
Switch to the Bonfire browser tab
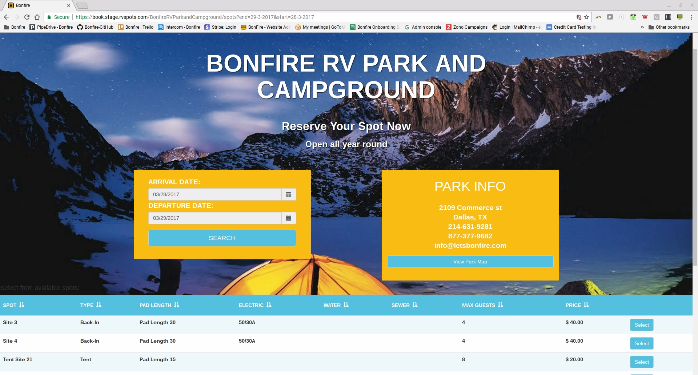(36, 5)
